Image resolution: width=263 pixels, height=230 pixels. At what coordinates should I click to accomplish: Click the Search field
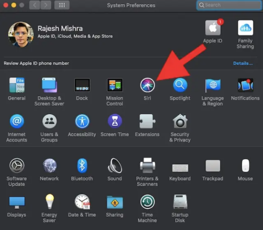229,5
